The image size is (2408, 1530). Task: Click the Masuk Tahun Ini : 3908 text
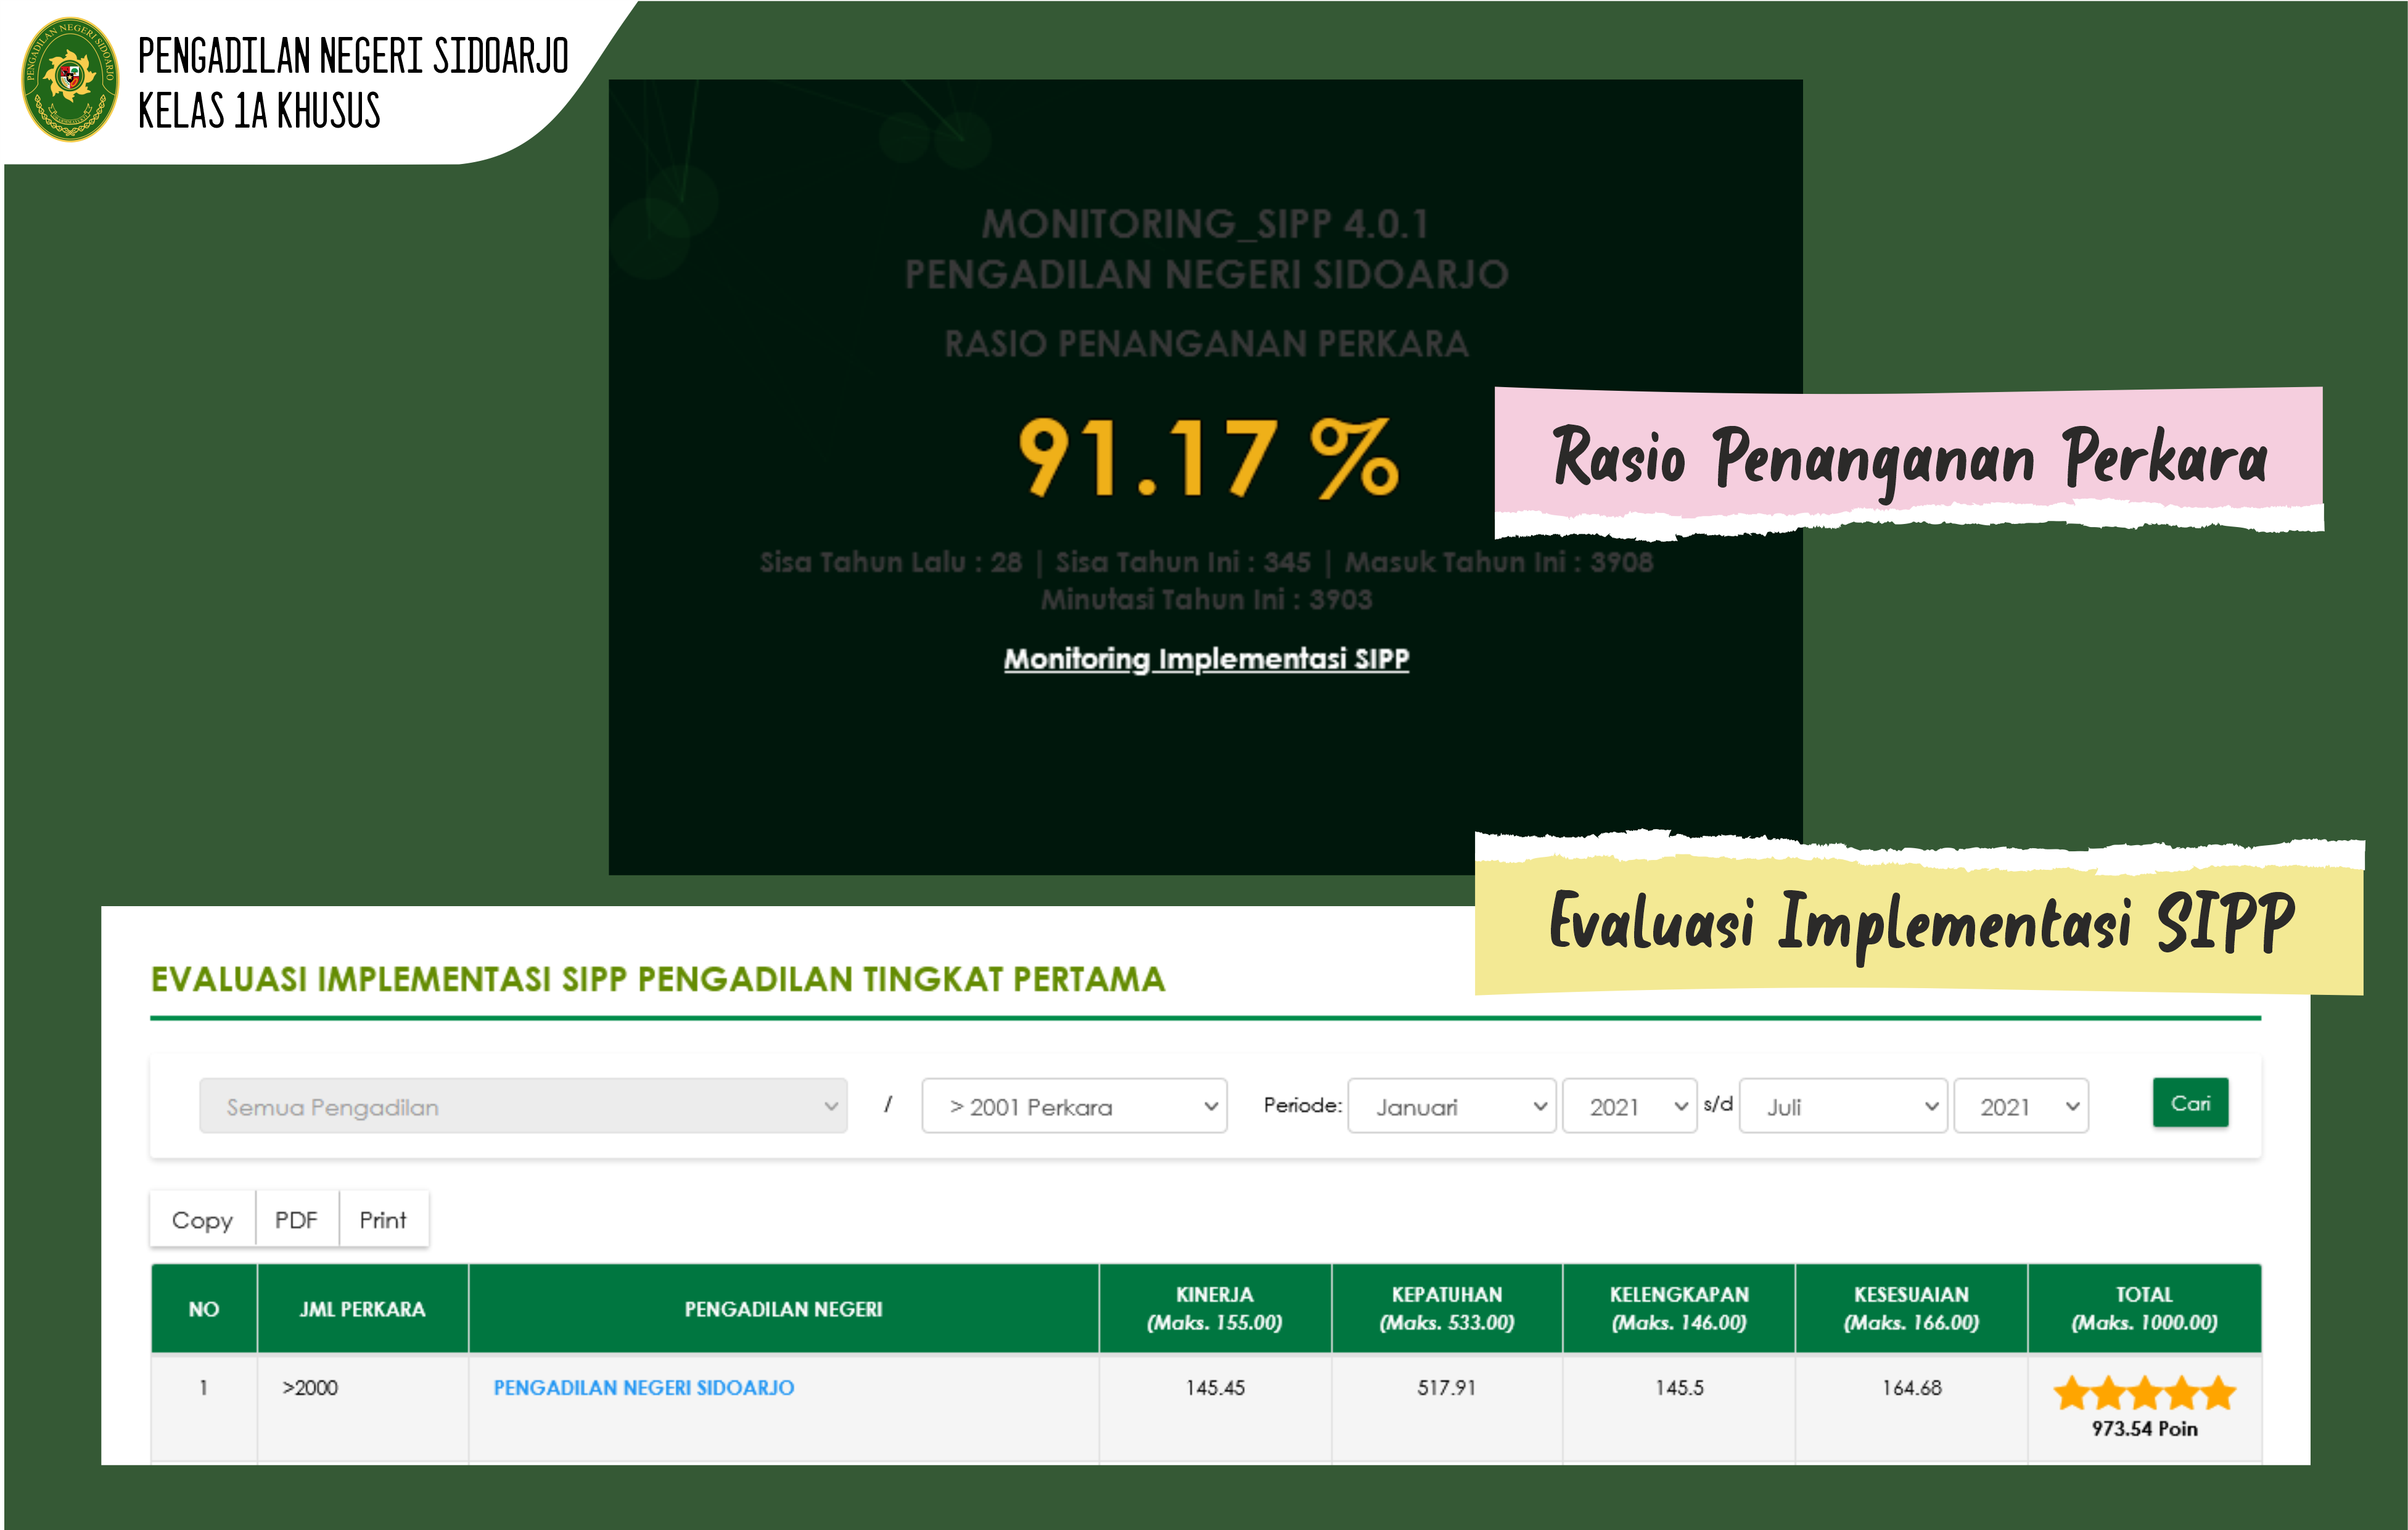click(1498, 562)
